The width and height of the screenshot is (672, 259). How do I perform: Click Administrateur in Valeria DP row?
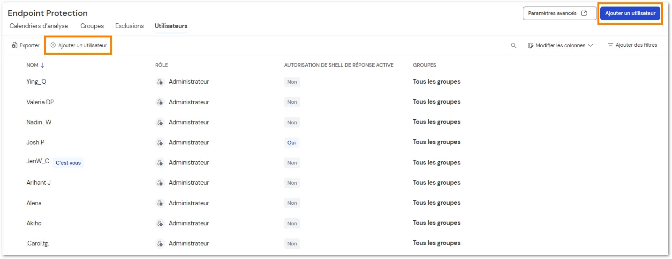pos(189,102)
